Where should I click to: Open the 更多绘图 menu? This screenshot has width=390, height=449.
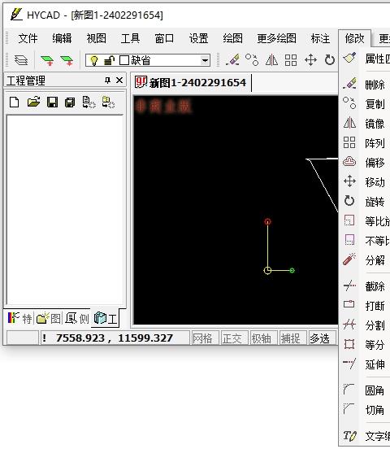276,38
